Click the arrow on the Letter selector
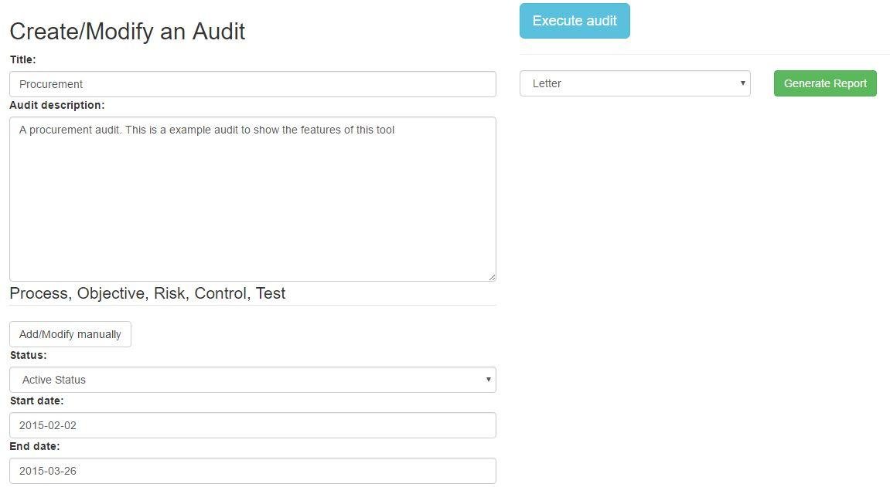 pos(742,83)
